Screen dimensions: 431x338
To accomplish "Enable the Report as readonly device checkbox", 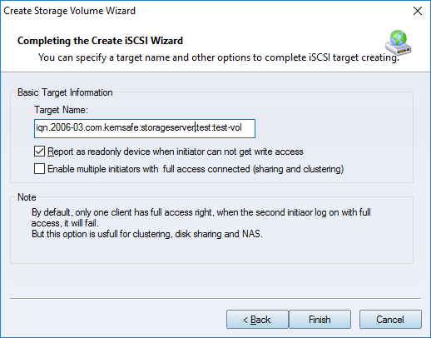I will click(x=39, y=152).
